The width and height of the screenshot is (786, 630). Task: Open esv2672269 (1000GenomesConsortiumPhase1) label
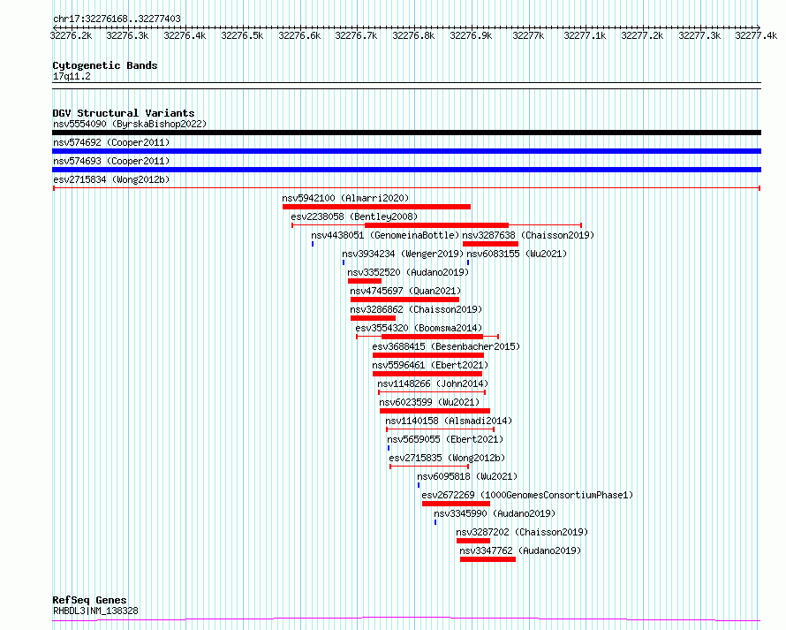click(527, 495)
